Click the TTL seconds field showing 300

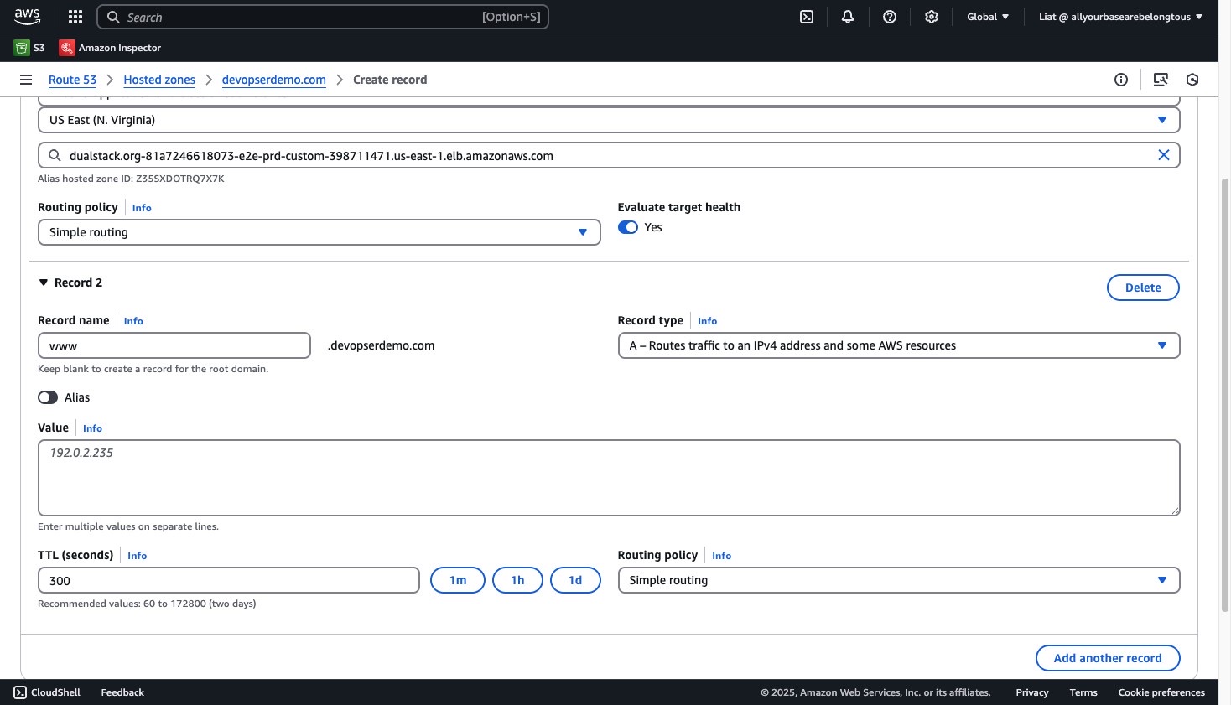[229, 580]
